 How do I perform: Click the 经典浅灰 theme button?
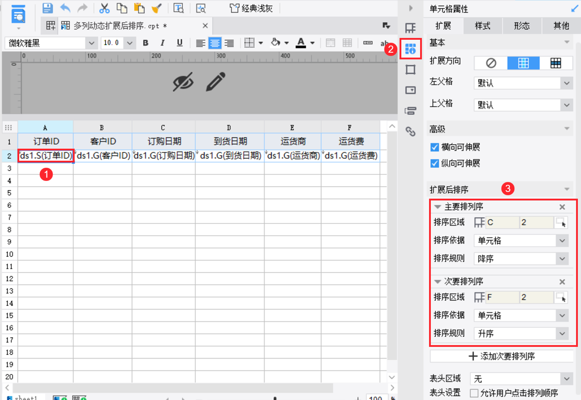coord(251,8)
